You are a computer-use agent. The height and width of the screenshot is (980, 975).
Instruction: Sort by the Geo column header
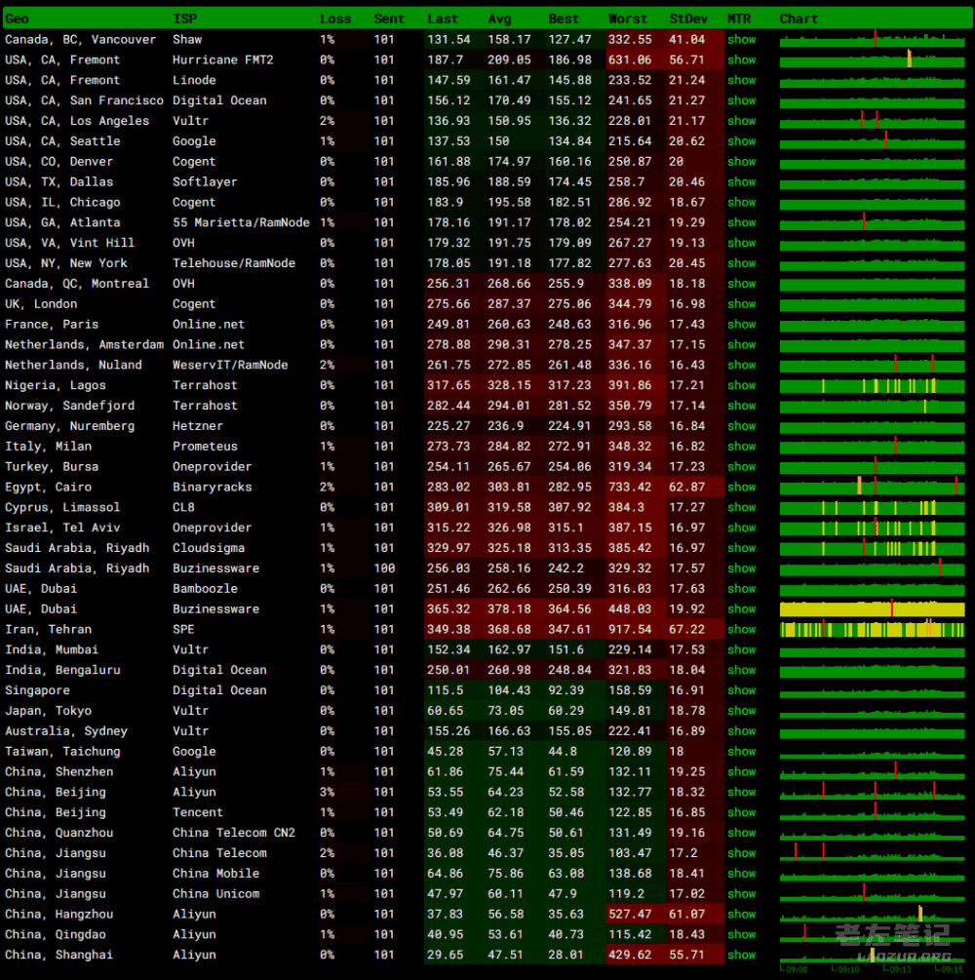tap(17, 19)
